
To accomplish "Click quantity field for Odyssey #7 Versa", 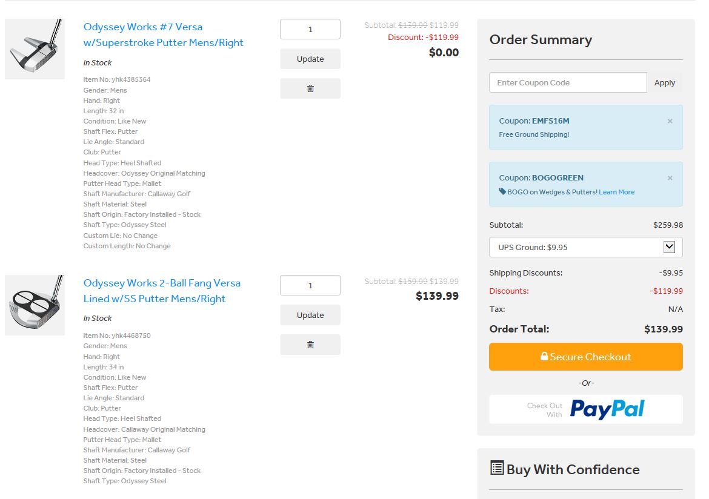I will (310, 30).
